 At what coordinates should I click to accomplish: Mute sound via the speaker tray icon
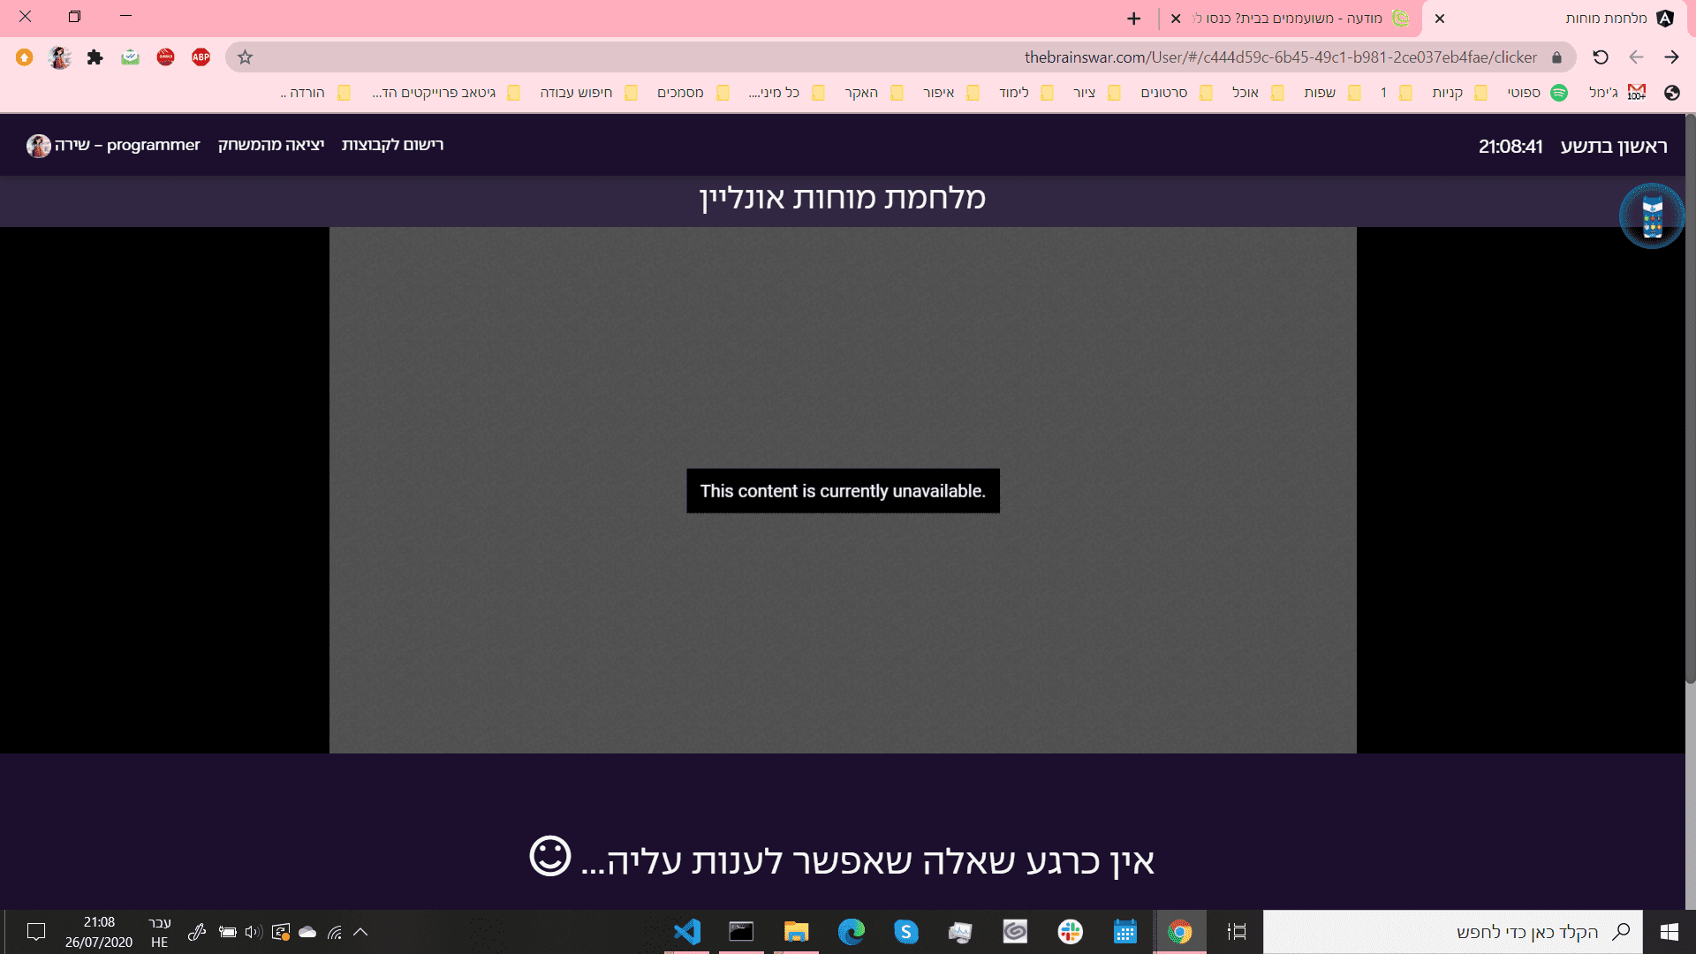pos(254,931)
